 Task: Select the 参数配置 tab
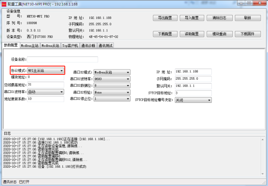[x=11, y=45]
